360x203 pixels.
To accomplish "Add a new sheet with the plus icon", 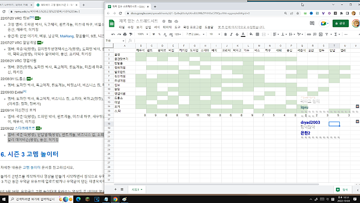I will point(116,189).
